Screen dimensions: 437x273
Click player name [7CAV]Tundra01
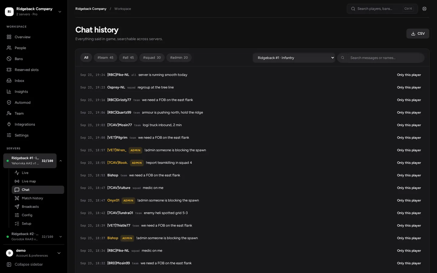(x=120, y=213)
